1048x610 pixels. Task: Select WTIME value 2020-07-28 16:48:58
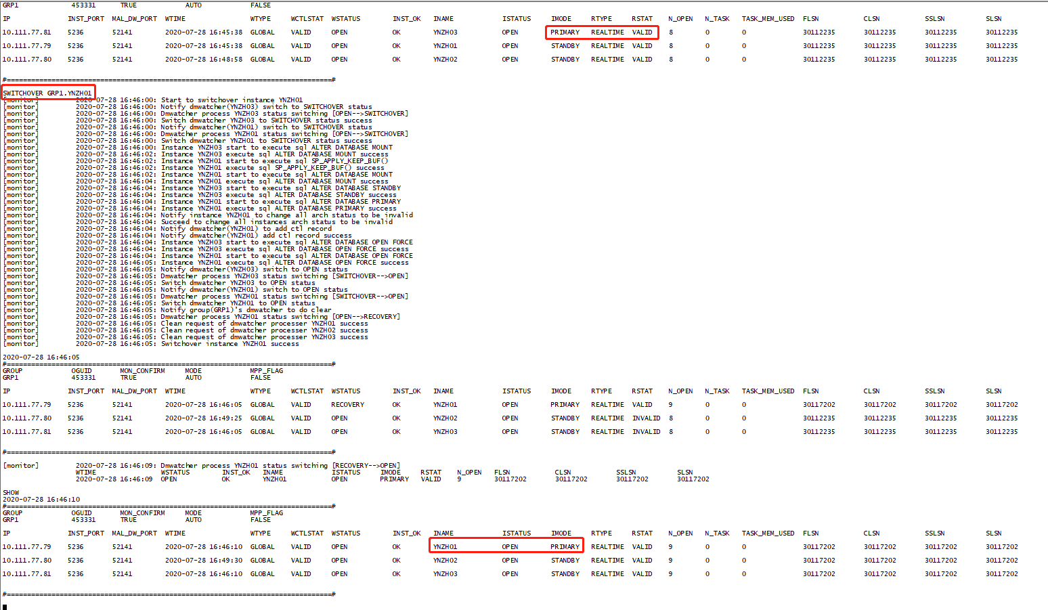click(204, 60)
